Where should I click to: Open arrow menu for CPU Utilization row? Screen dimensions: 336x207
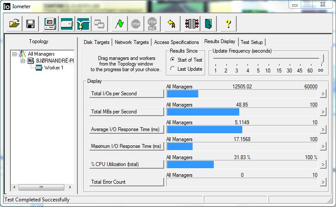coord(323,164)
